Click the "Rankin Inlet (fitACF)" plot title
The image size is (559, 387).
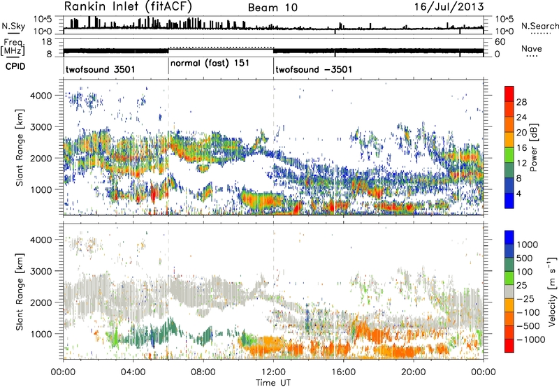coord(128,6)
